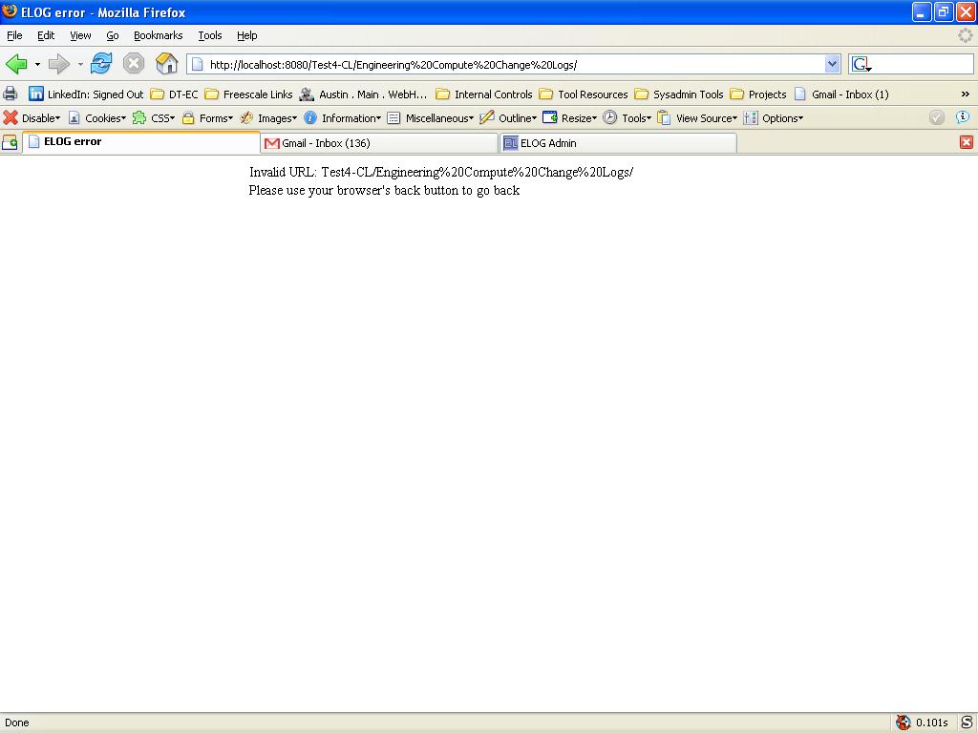
Task: Switch to the ELOG Admin tab
Action: [618, 143]
